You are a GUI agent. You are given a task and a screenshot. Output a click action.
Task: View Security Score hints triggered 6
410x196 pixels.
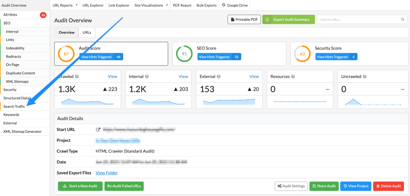click(336, 57)
